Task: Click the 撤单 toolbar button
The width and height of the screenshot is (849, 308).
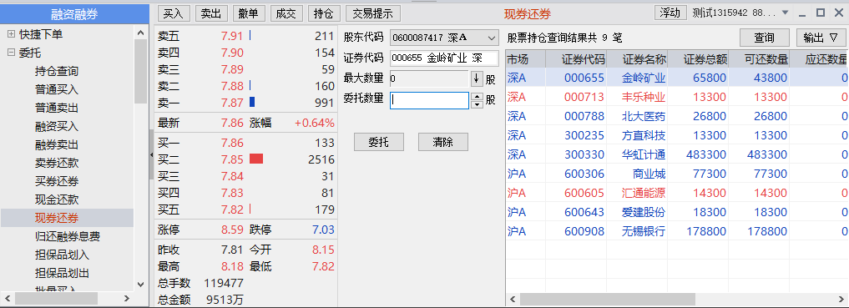Action: (x=249, y=13)
